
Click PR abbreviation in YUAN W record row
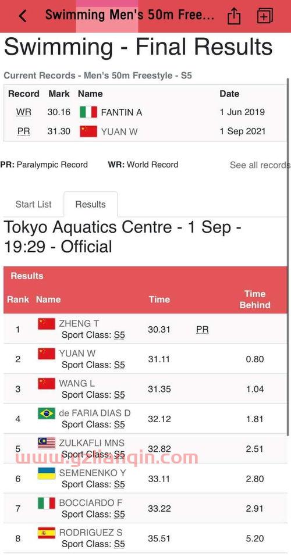[x=24, y=131]
